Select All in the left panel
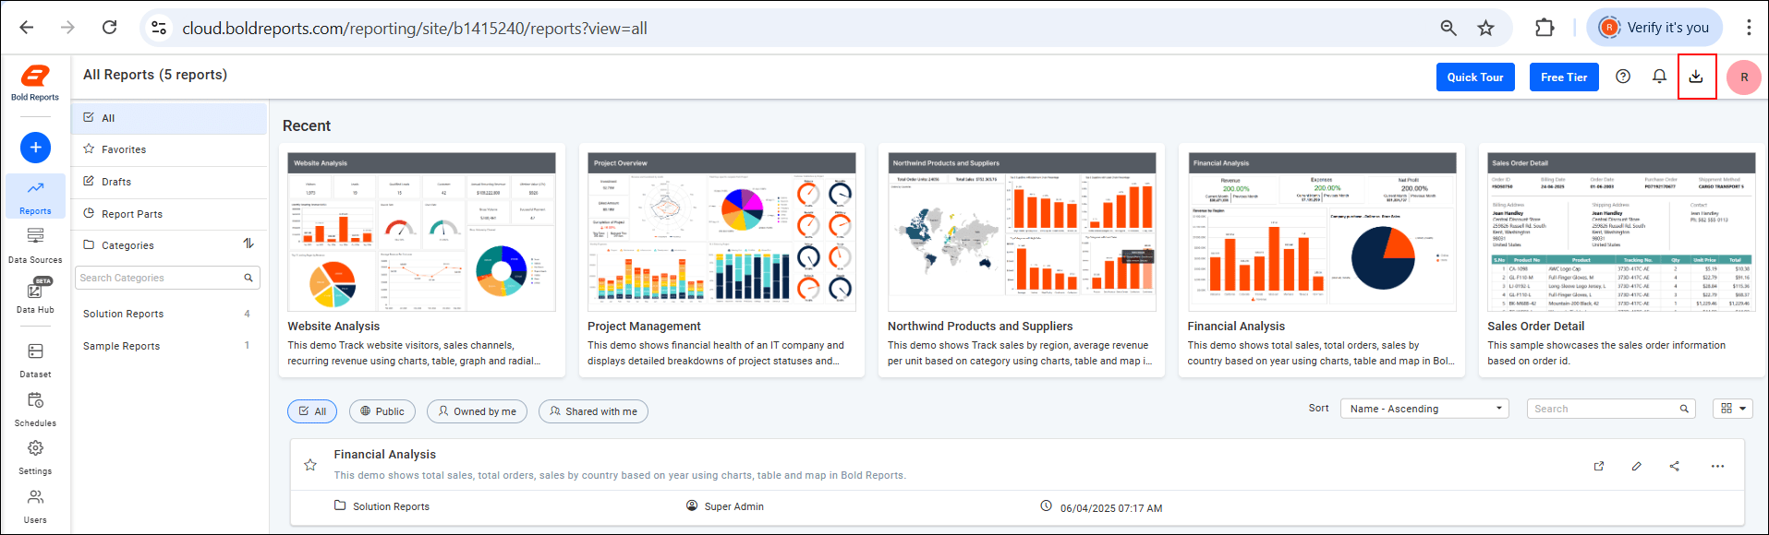 (x=169, y=118)
